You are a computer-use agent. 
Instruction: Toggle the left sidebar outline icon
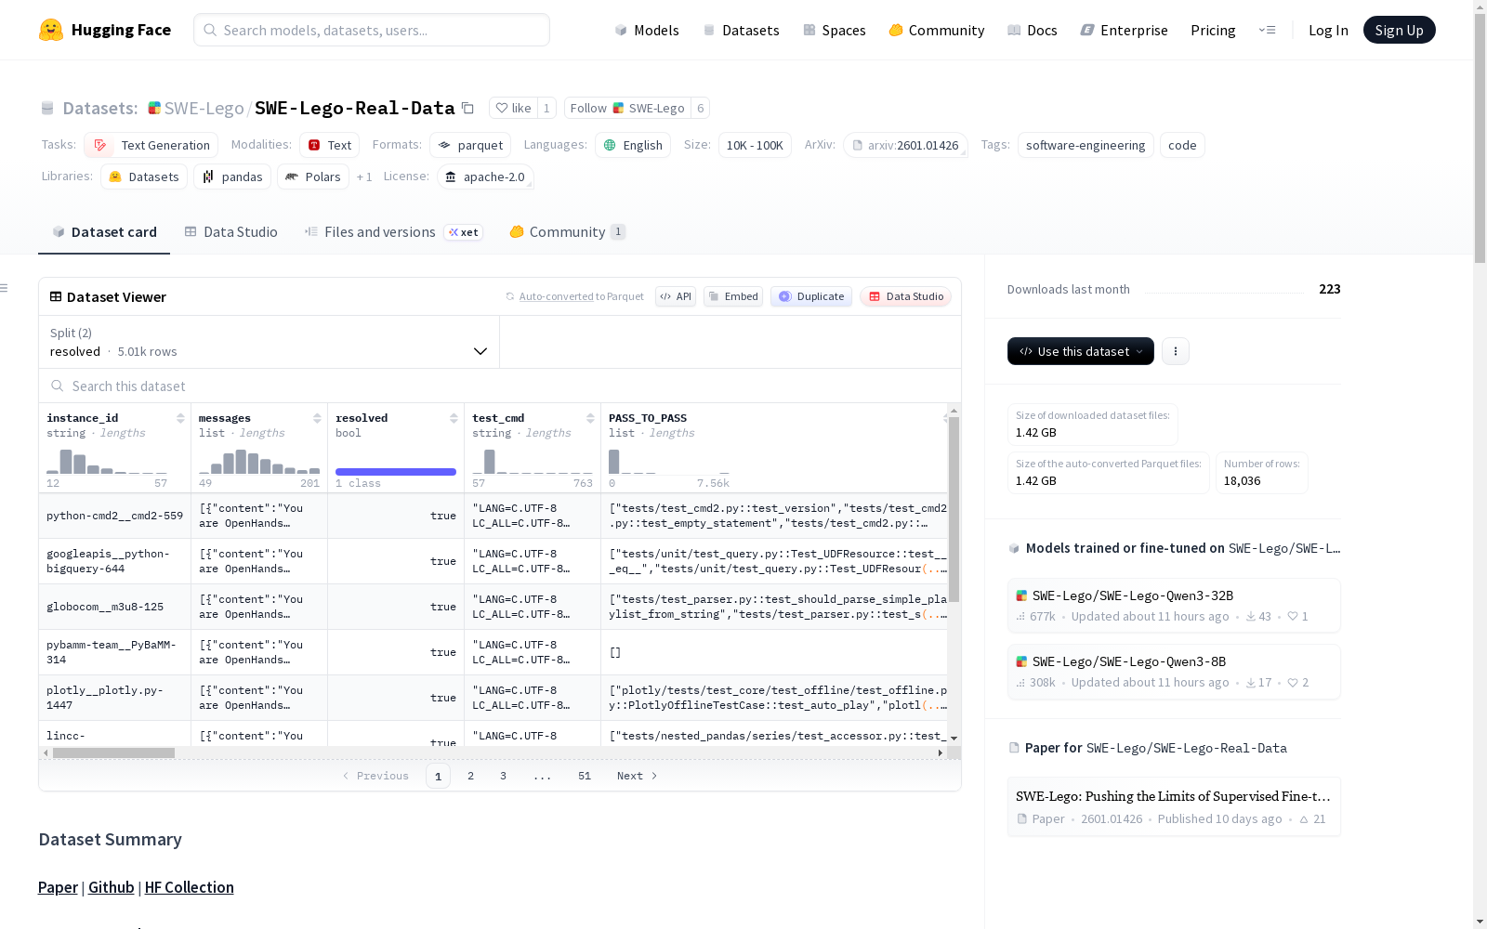[5, 288]
